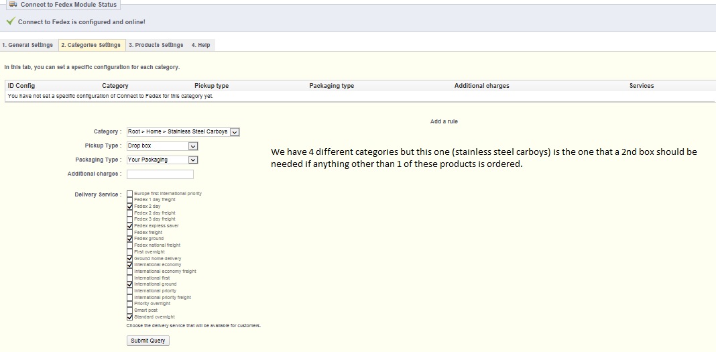This screenshot has height=352, width=716.
Task: Switch to 2. Categories Settings tab
Action: [92, 45]
